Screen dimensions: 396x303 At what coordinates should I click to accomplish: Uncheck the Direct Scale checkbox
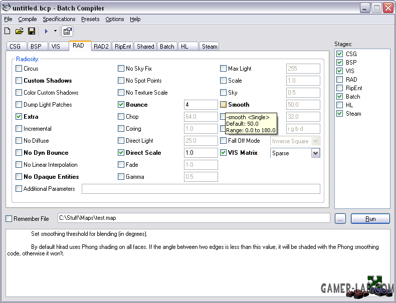[121, 153]
